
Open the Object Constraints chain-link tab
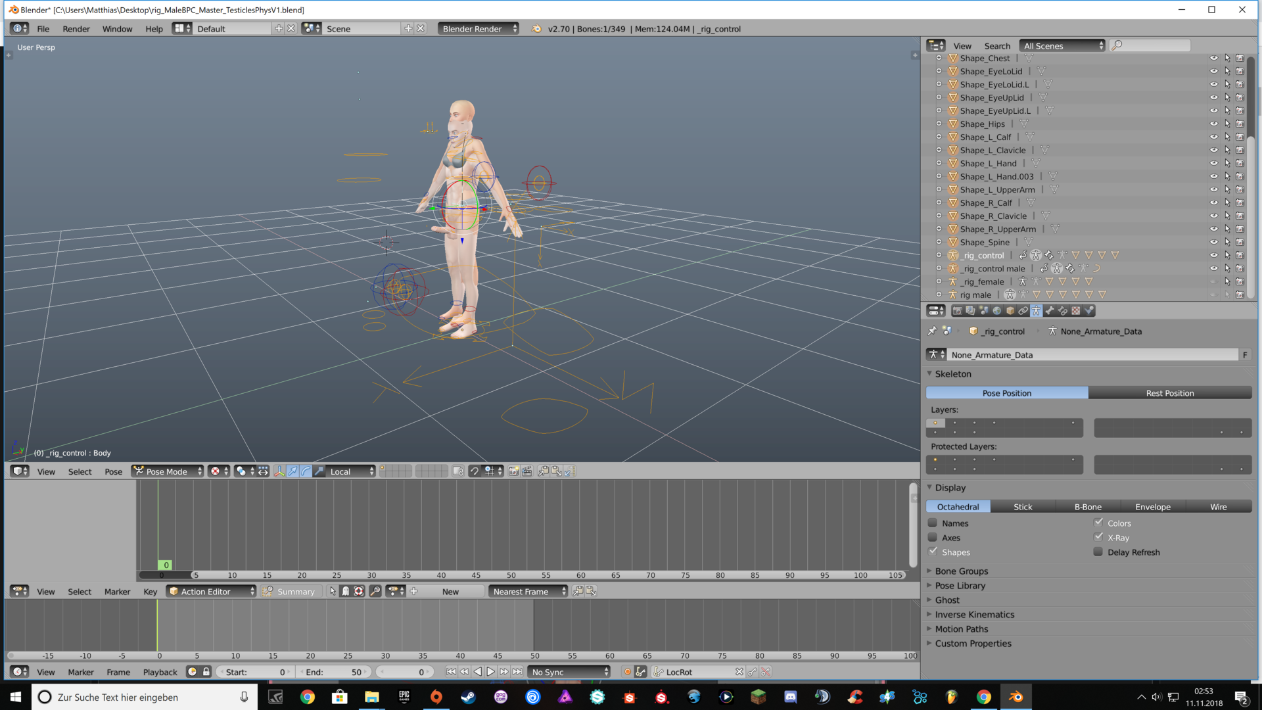click(1023, 311)
